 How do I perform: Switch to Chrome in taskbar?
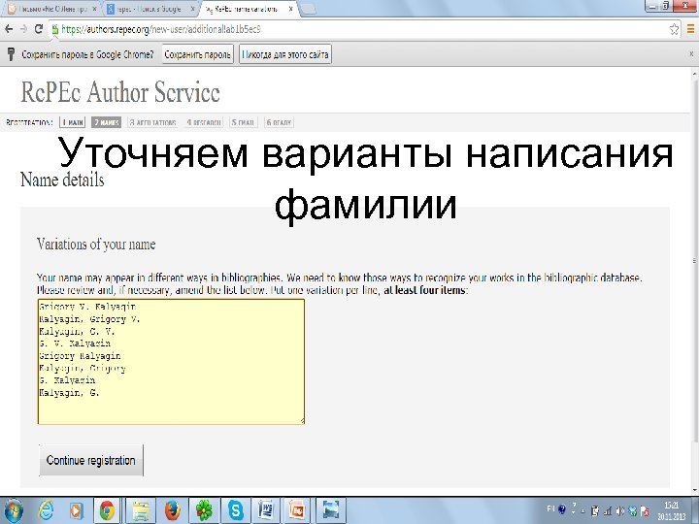tap(107, 510)
